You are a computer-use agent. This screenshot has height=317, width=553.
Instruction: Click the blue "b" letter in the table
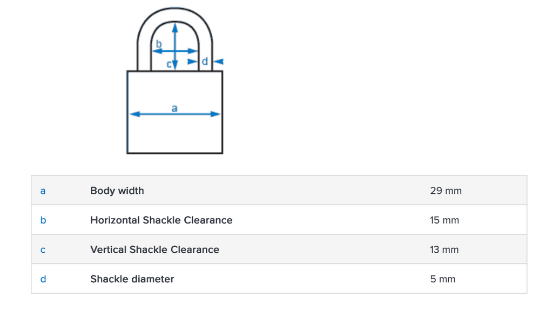(x=43, y=220)
